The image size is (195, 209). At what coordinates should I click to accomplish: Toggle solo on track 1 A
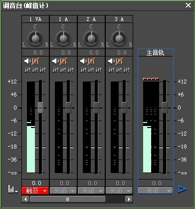[x=63, y=61]
